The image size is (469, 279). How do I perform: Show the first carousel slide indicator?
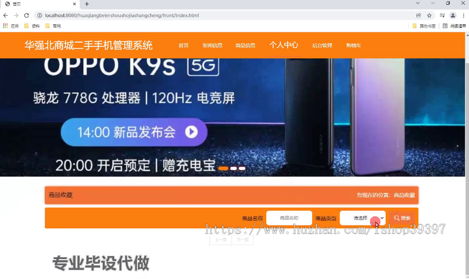[223, 168]
